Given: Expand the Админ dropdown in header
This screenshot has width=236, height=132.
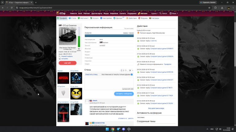Looking at the screenshot, I should point(155,13).
